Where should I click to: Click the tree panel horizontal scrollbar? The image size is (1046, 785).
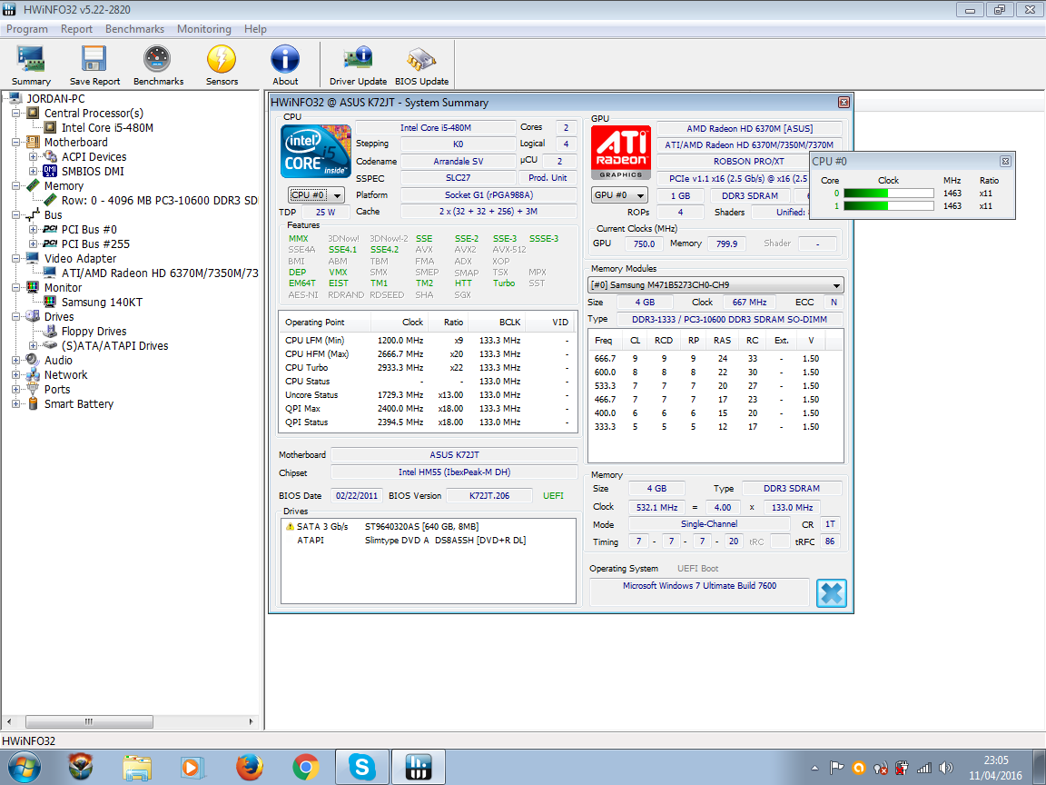click(x=131, y=721)
